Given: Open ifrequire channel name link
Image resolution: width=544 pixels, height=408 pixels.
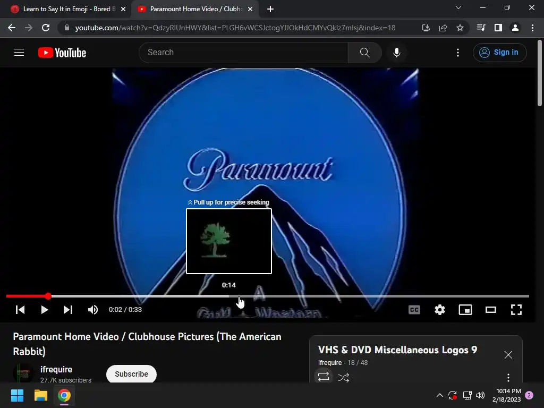Looking at the screenshot, I should coord(56,370).
